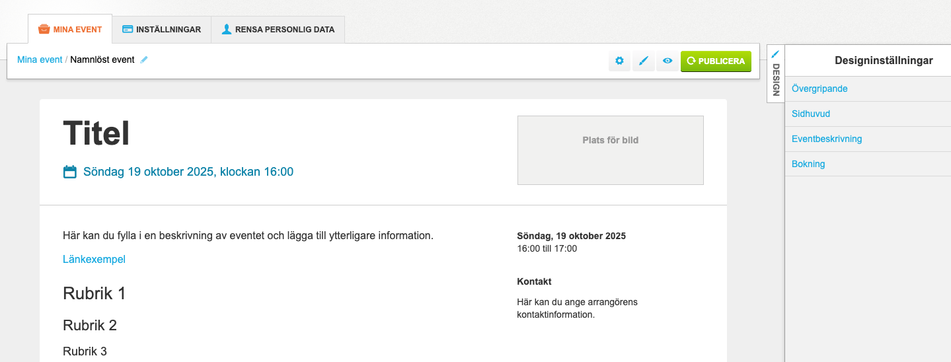Follow the Länkexempel link

(94, 259)
